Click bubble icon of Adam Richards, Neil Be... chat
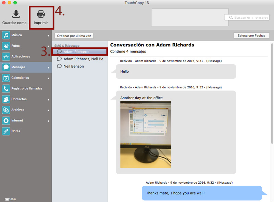Image resolution: width=274 pixels, height=202 pixels. pyautogui.click(x=59, y=59)
